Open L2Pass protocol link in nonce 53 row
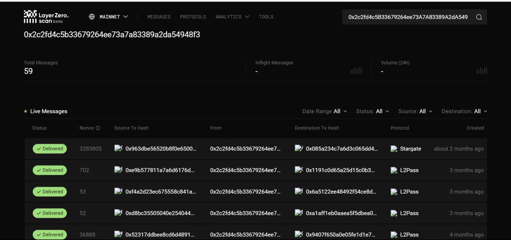This screenshot has width=511, height=240. pos(409,192)
